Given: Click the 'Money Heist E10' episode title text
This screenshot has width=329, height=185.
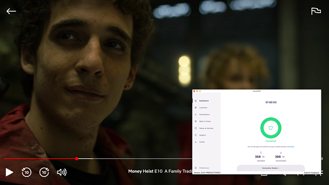Looking at the screenshot, I should click(x=145, y=171).
